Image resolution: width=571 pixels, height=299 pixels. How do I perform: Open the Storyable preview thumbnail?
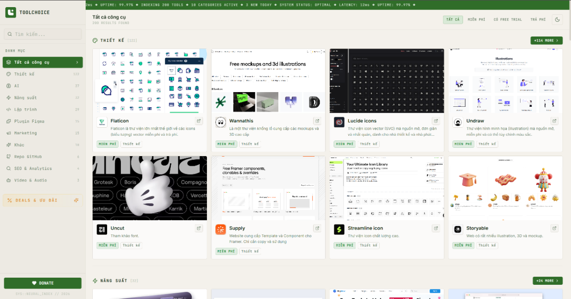[x=505, y=188]
